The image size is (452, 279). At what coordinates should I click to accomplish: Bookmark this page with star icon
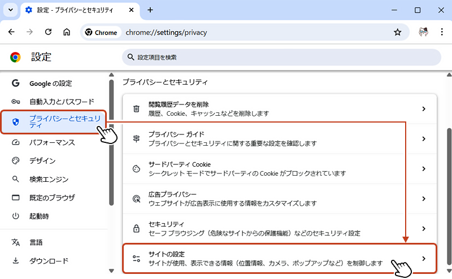(x=398, y=32)
